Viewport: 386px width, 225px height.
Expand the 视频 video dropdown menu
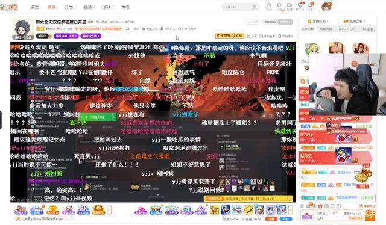89,7
